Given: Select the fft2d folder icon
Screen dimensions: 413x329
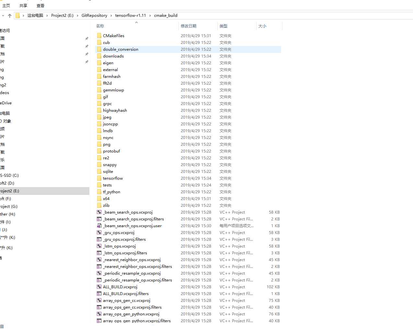Looking at the screenshot, I should click(99, 83).
